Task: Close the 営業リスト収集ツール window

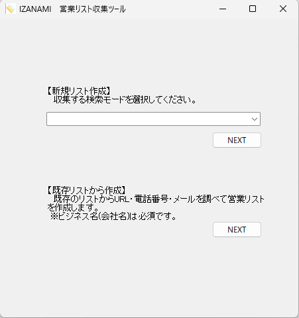Action: click(283, 9)
